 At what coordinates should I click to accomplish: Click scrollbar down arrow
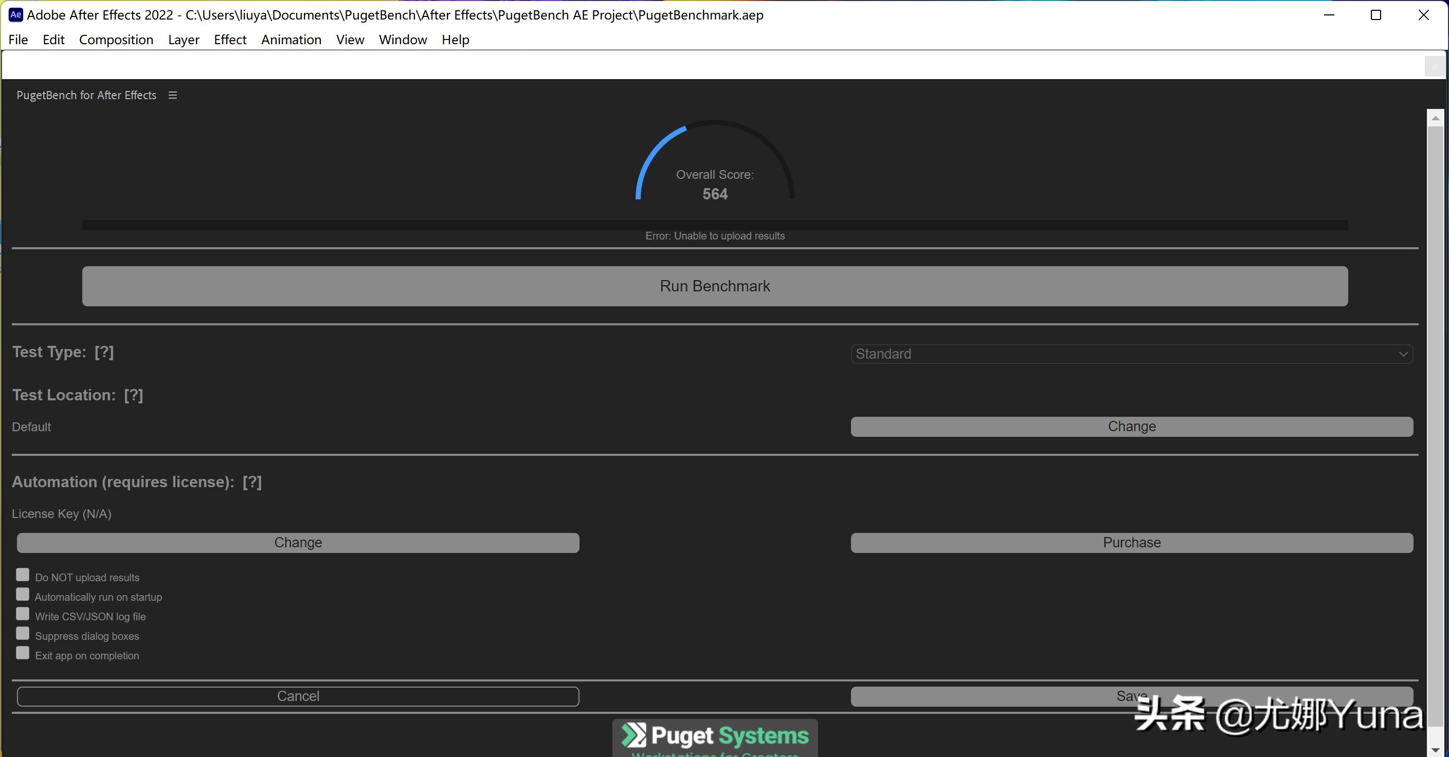(1435, 750)
